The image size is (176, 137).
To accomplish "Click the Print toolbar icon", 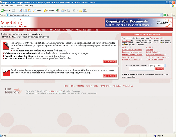I will [x=68, y=11].
